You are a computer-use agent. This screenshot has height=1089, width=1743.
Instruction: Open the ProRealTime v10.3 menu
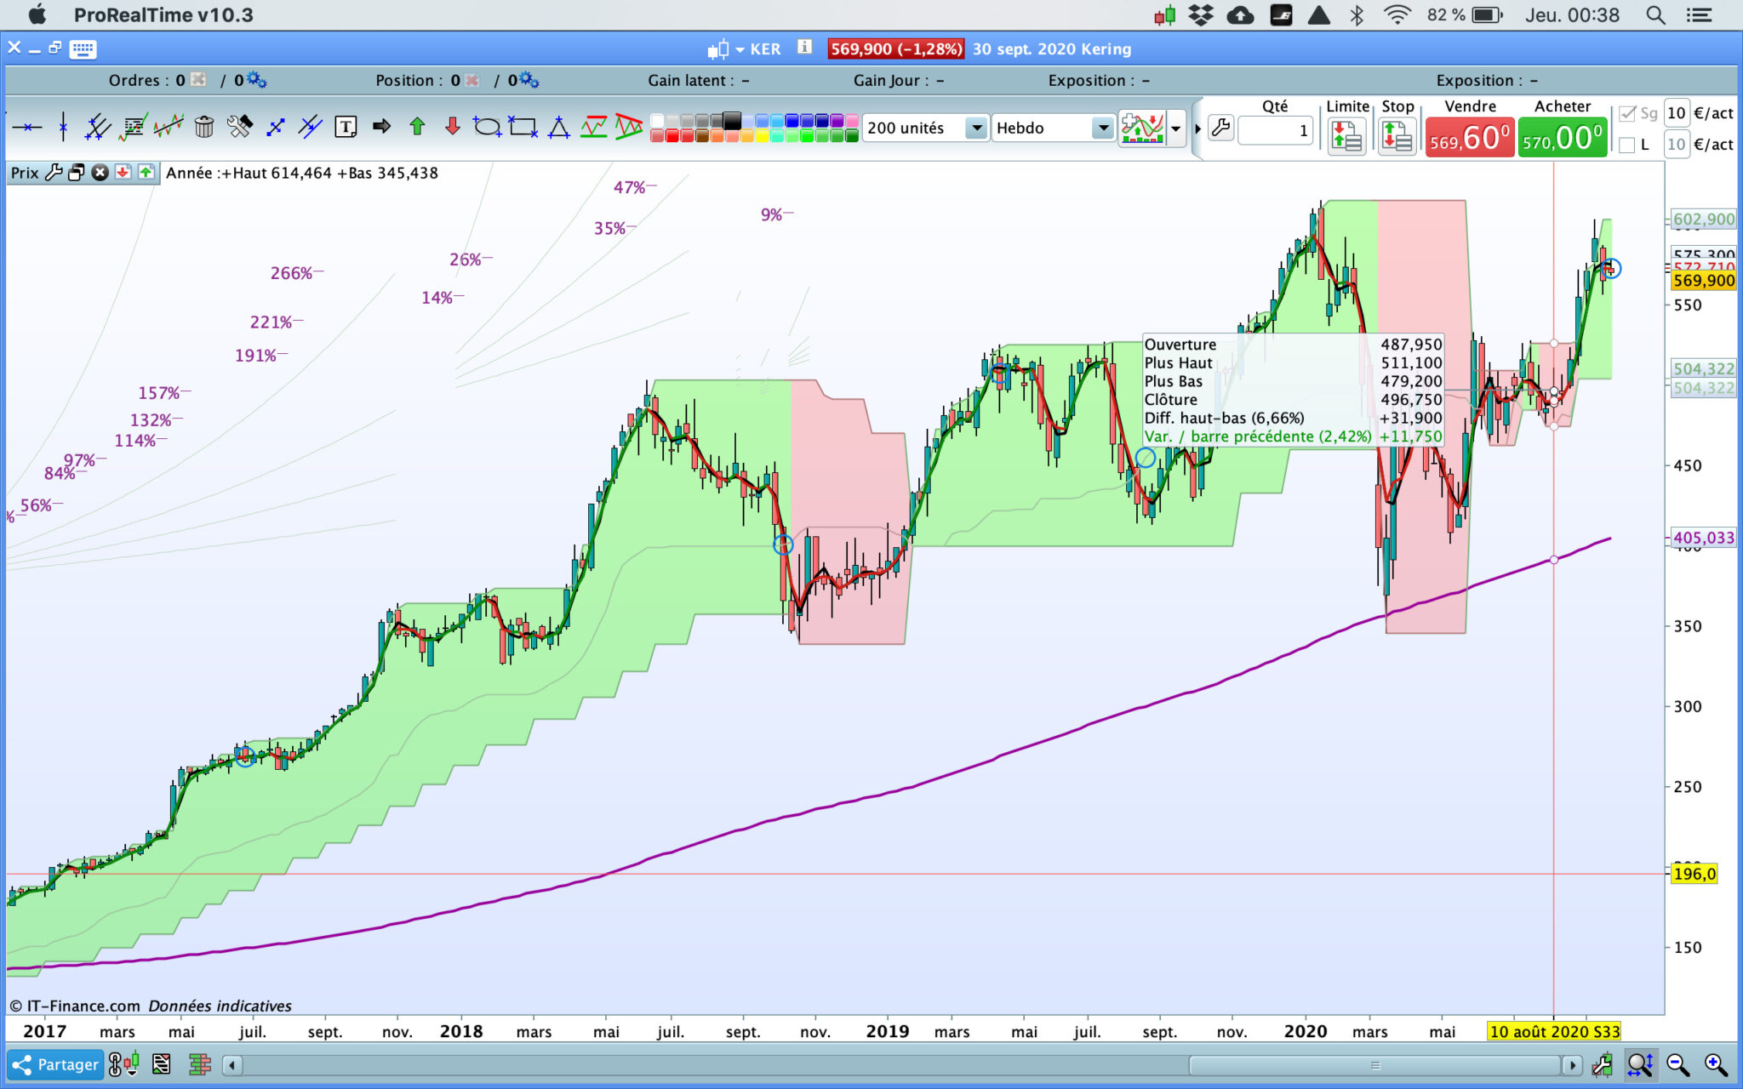(163, 14)
